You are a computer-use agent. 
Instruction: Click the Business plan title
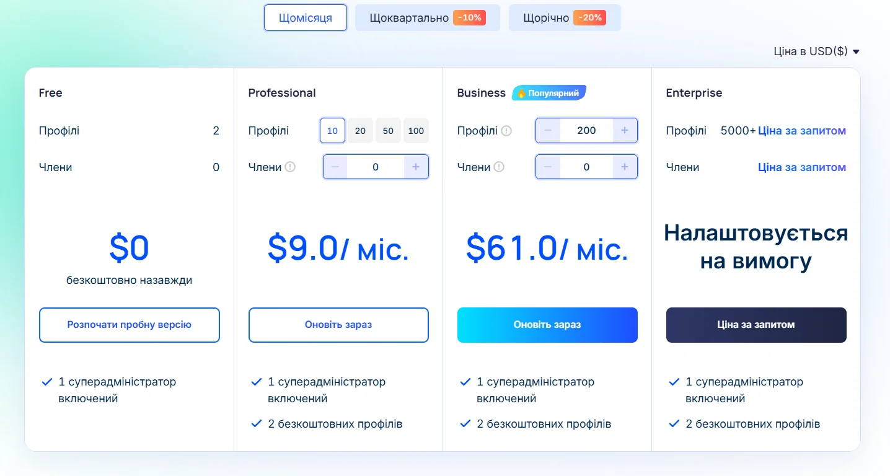click(x=482, y=93)
